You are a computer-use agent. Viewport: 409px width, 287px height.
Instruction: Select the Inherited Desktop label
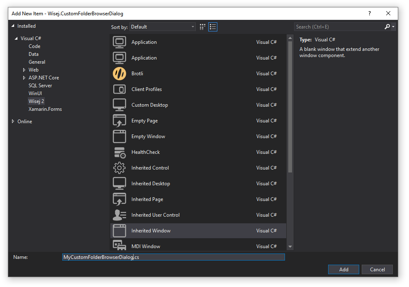coord(151,184)
